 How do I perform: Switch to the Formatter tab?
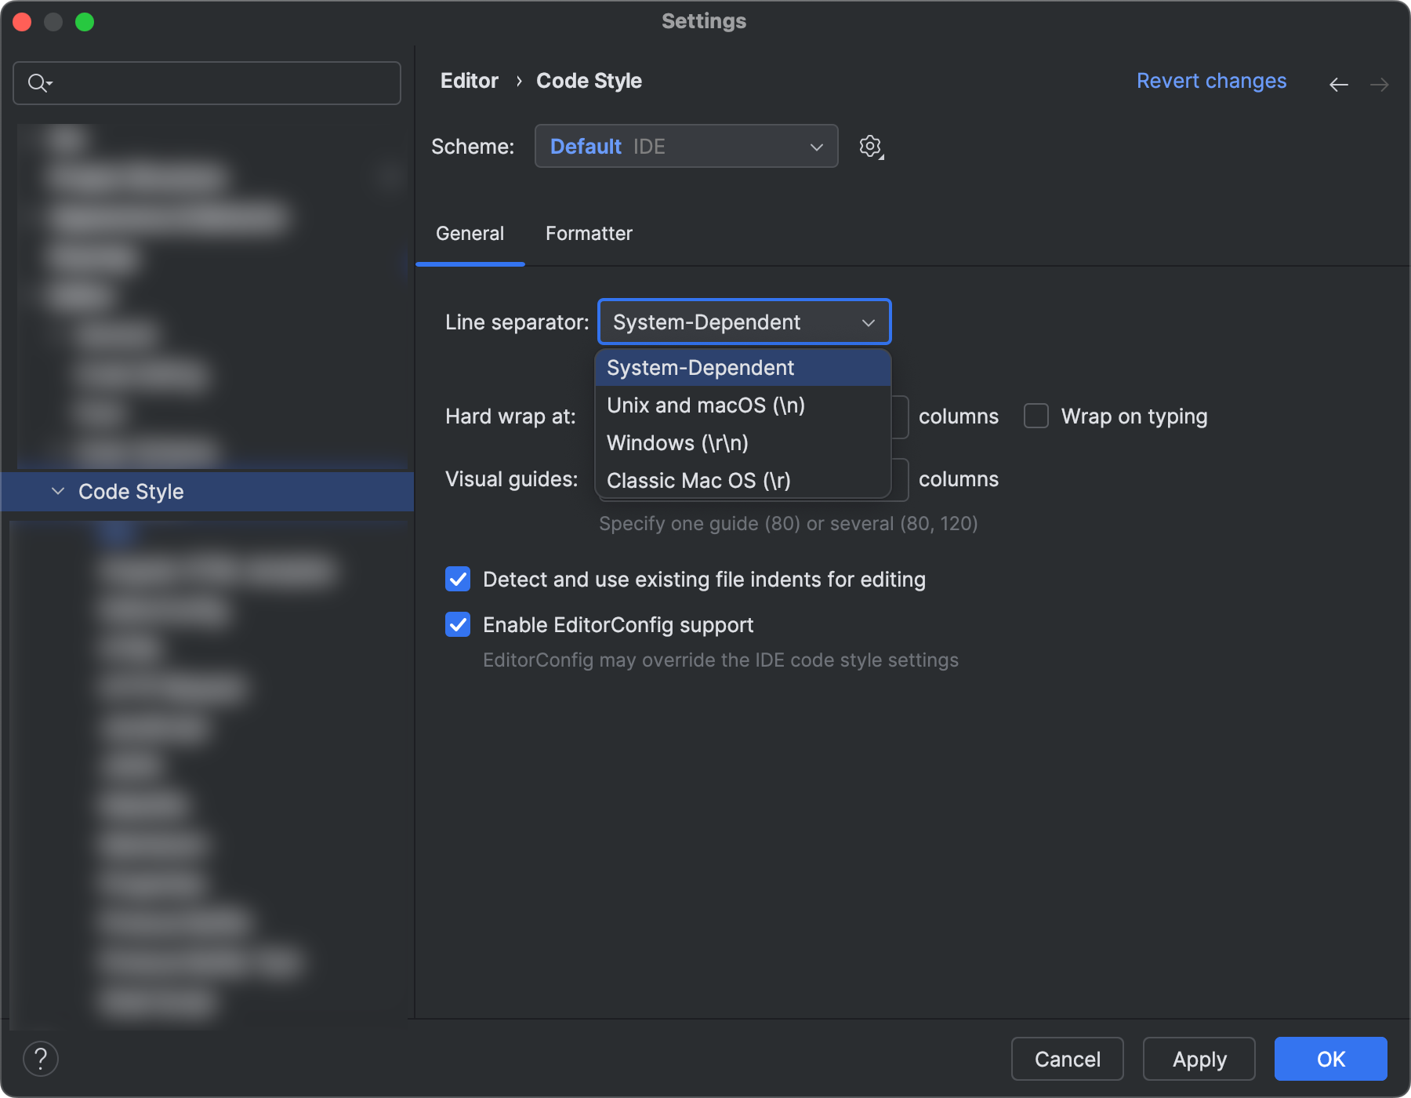(588, 233)
